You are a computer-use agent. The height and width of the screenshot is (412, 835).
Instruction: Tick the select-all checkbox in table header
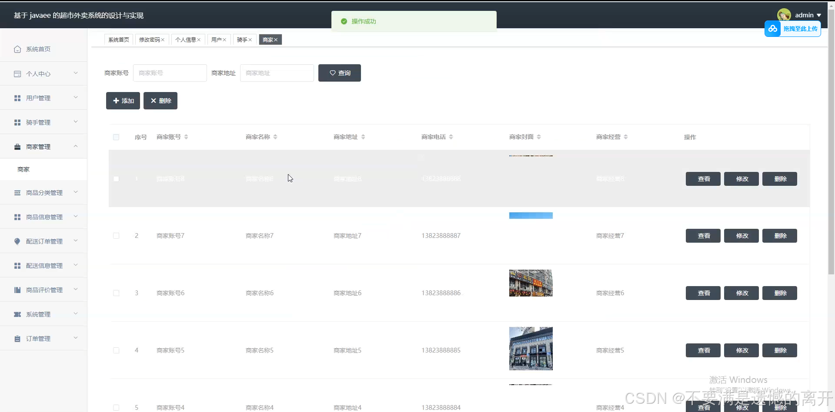(x=116, y=137)
